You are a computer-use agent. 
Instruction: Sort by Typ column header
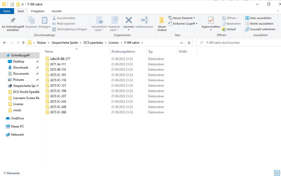150,51
